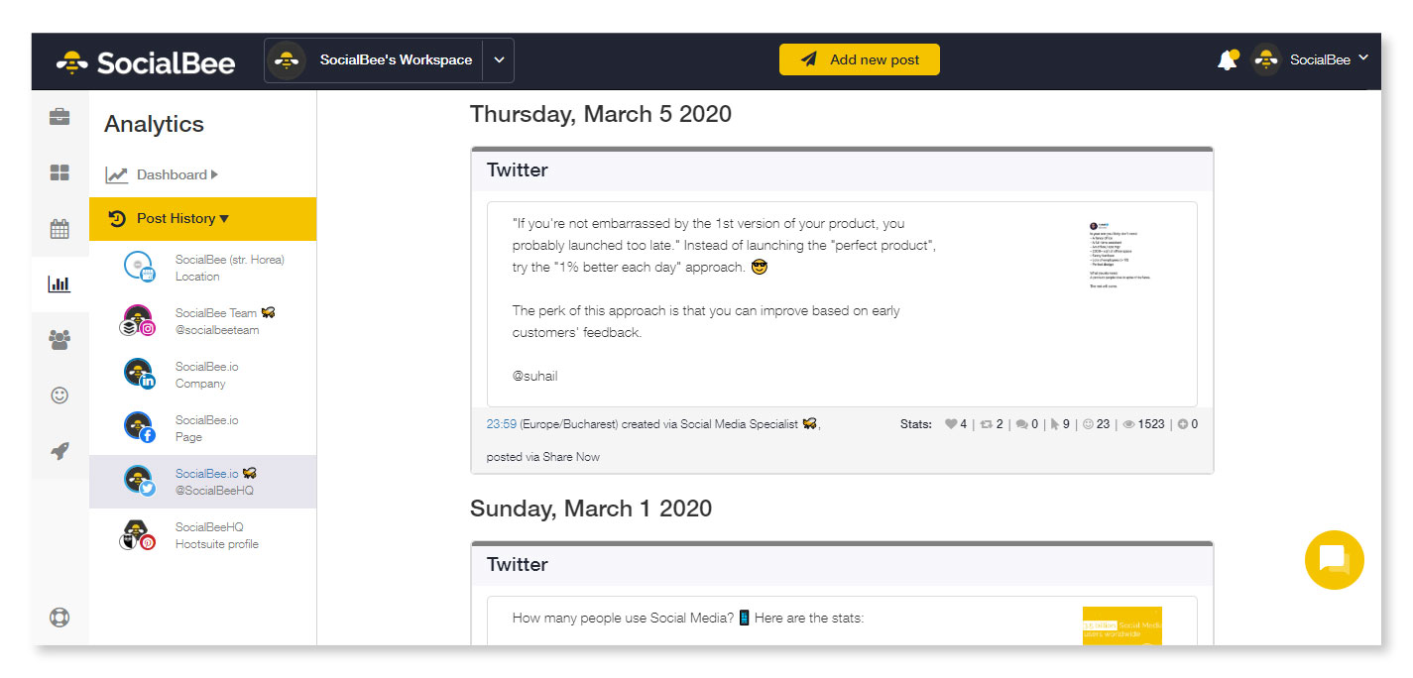Click the Twitter header of the March 5 post
This screenshot has height=678, width=1413.
(x=842, y=170)
